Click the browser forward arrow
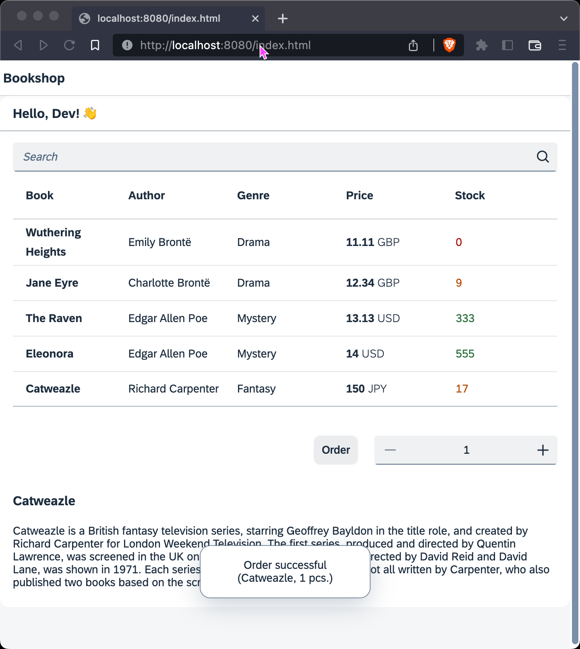Image resolution: width=580 pixels, height=649 pixels. click(x=43, y=45)
